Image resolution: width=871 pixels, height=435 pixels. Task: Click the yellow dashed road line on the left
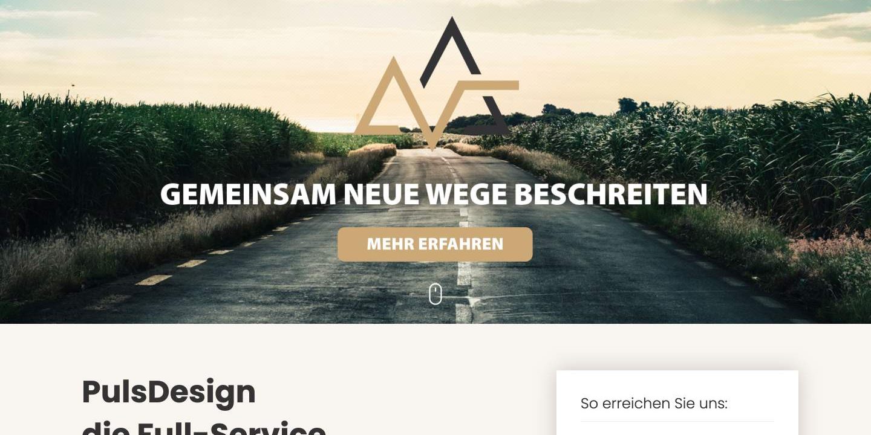point(154,280)
